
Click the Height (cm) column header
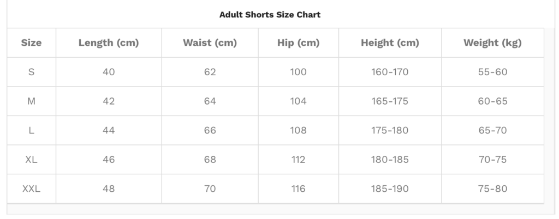(x=390, y=43)
